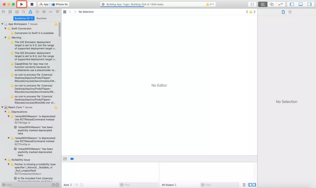Collapse the App Workspace group

(x=2, y=24)
